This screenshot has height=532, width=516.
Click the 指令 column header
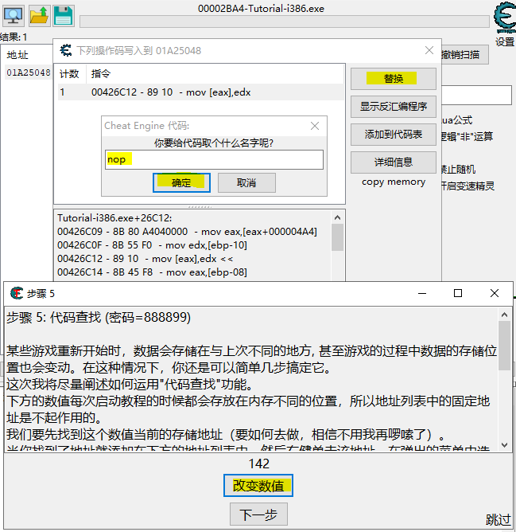tap(100, 73)
